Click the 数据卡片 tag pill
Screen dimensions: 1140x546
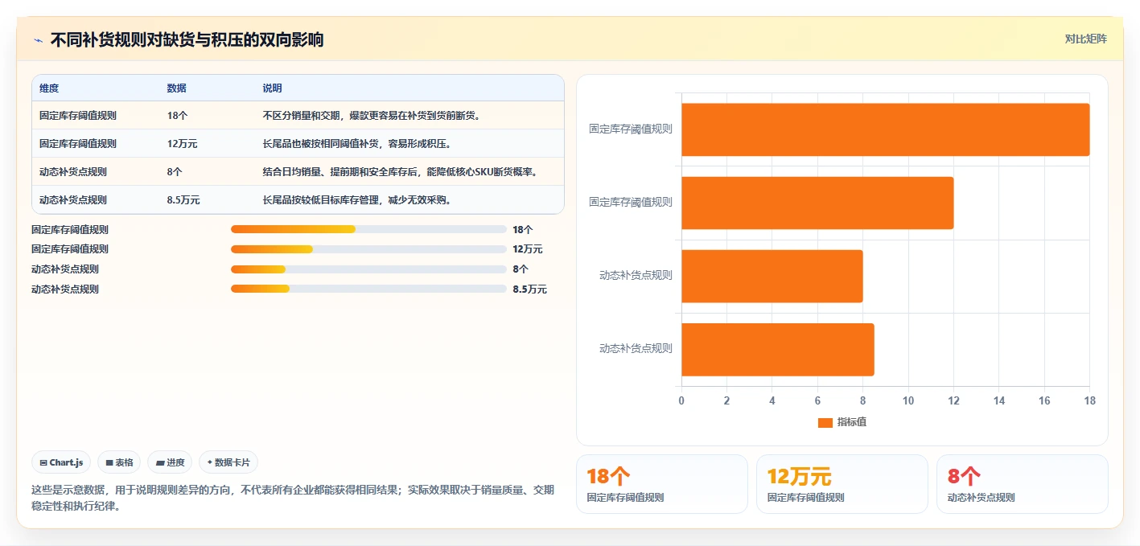click(228, 462)
